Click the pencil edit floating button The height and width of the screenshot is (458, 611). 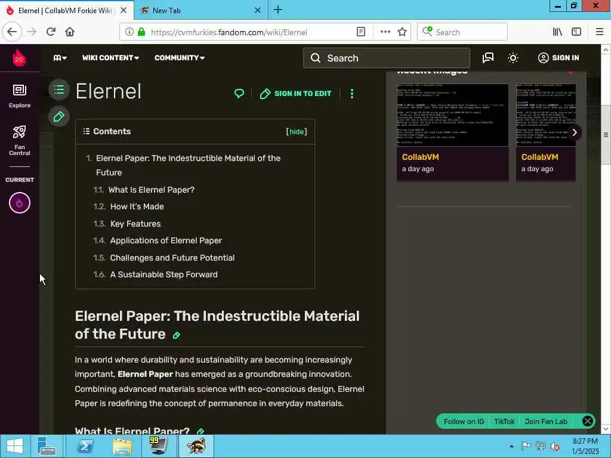pos(59,116)
